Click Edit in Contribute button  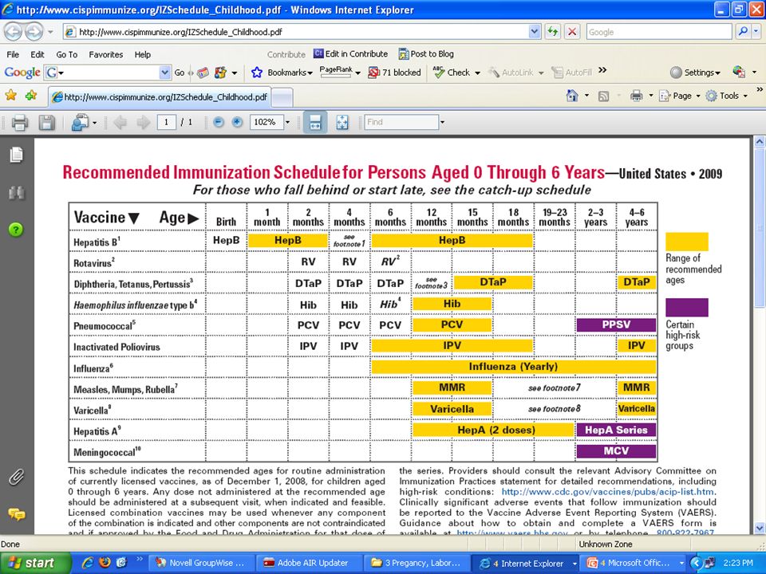(x=351, y=53)
